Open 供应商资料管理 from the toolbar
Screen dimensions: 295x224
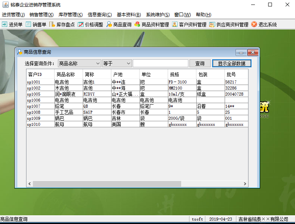(x=229, y=25)
